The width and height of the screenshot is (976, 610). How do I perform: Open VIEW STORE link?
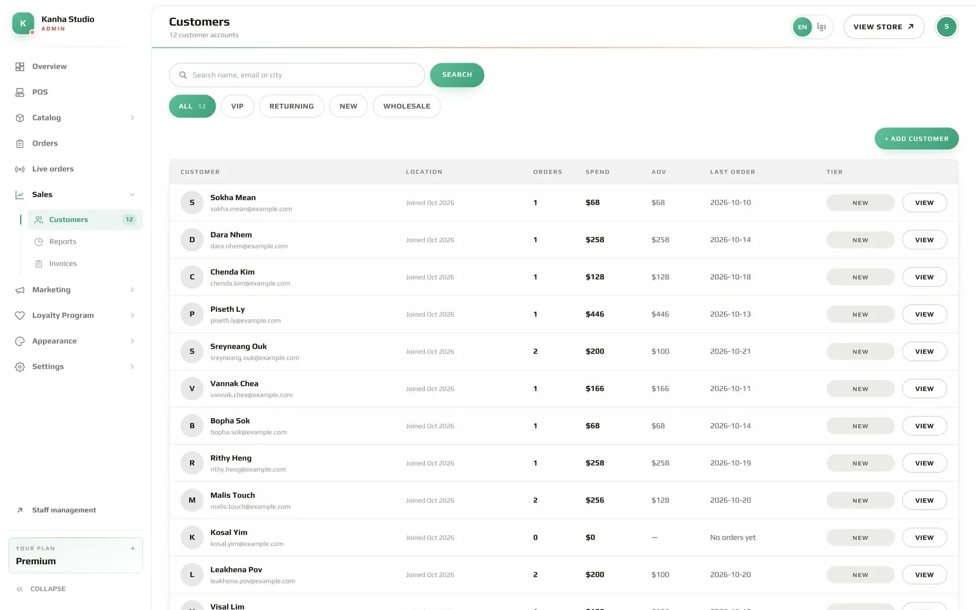tap(884, 27)
